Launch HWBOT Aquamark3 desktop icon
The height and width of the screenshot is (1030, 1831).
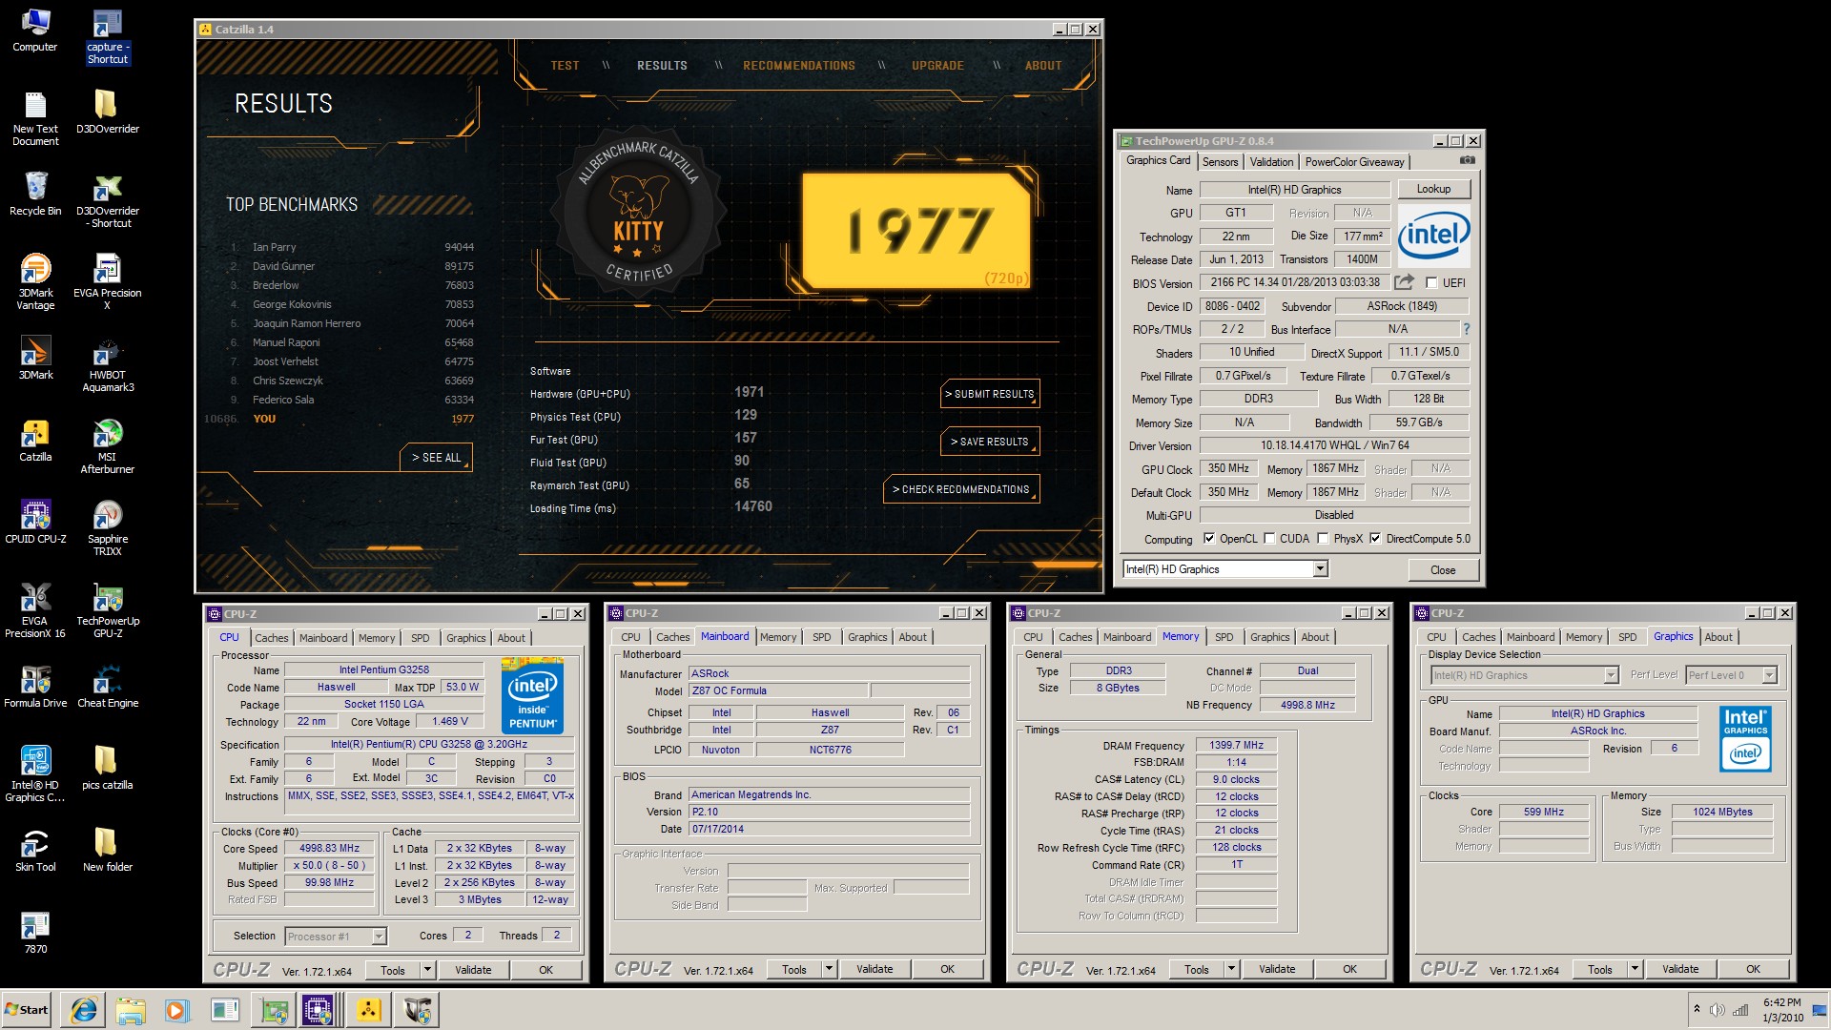click(x=107, y=364)
